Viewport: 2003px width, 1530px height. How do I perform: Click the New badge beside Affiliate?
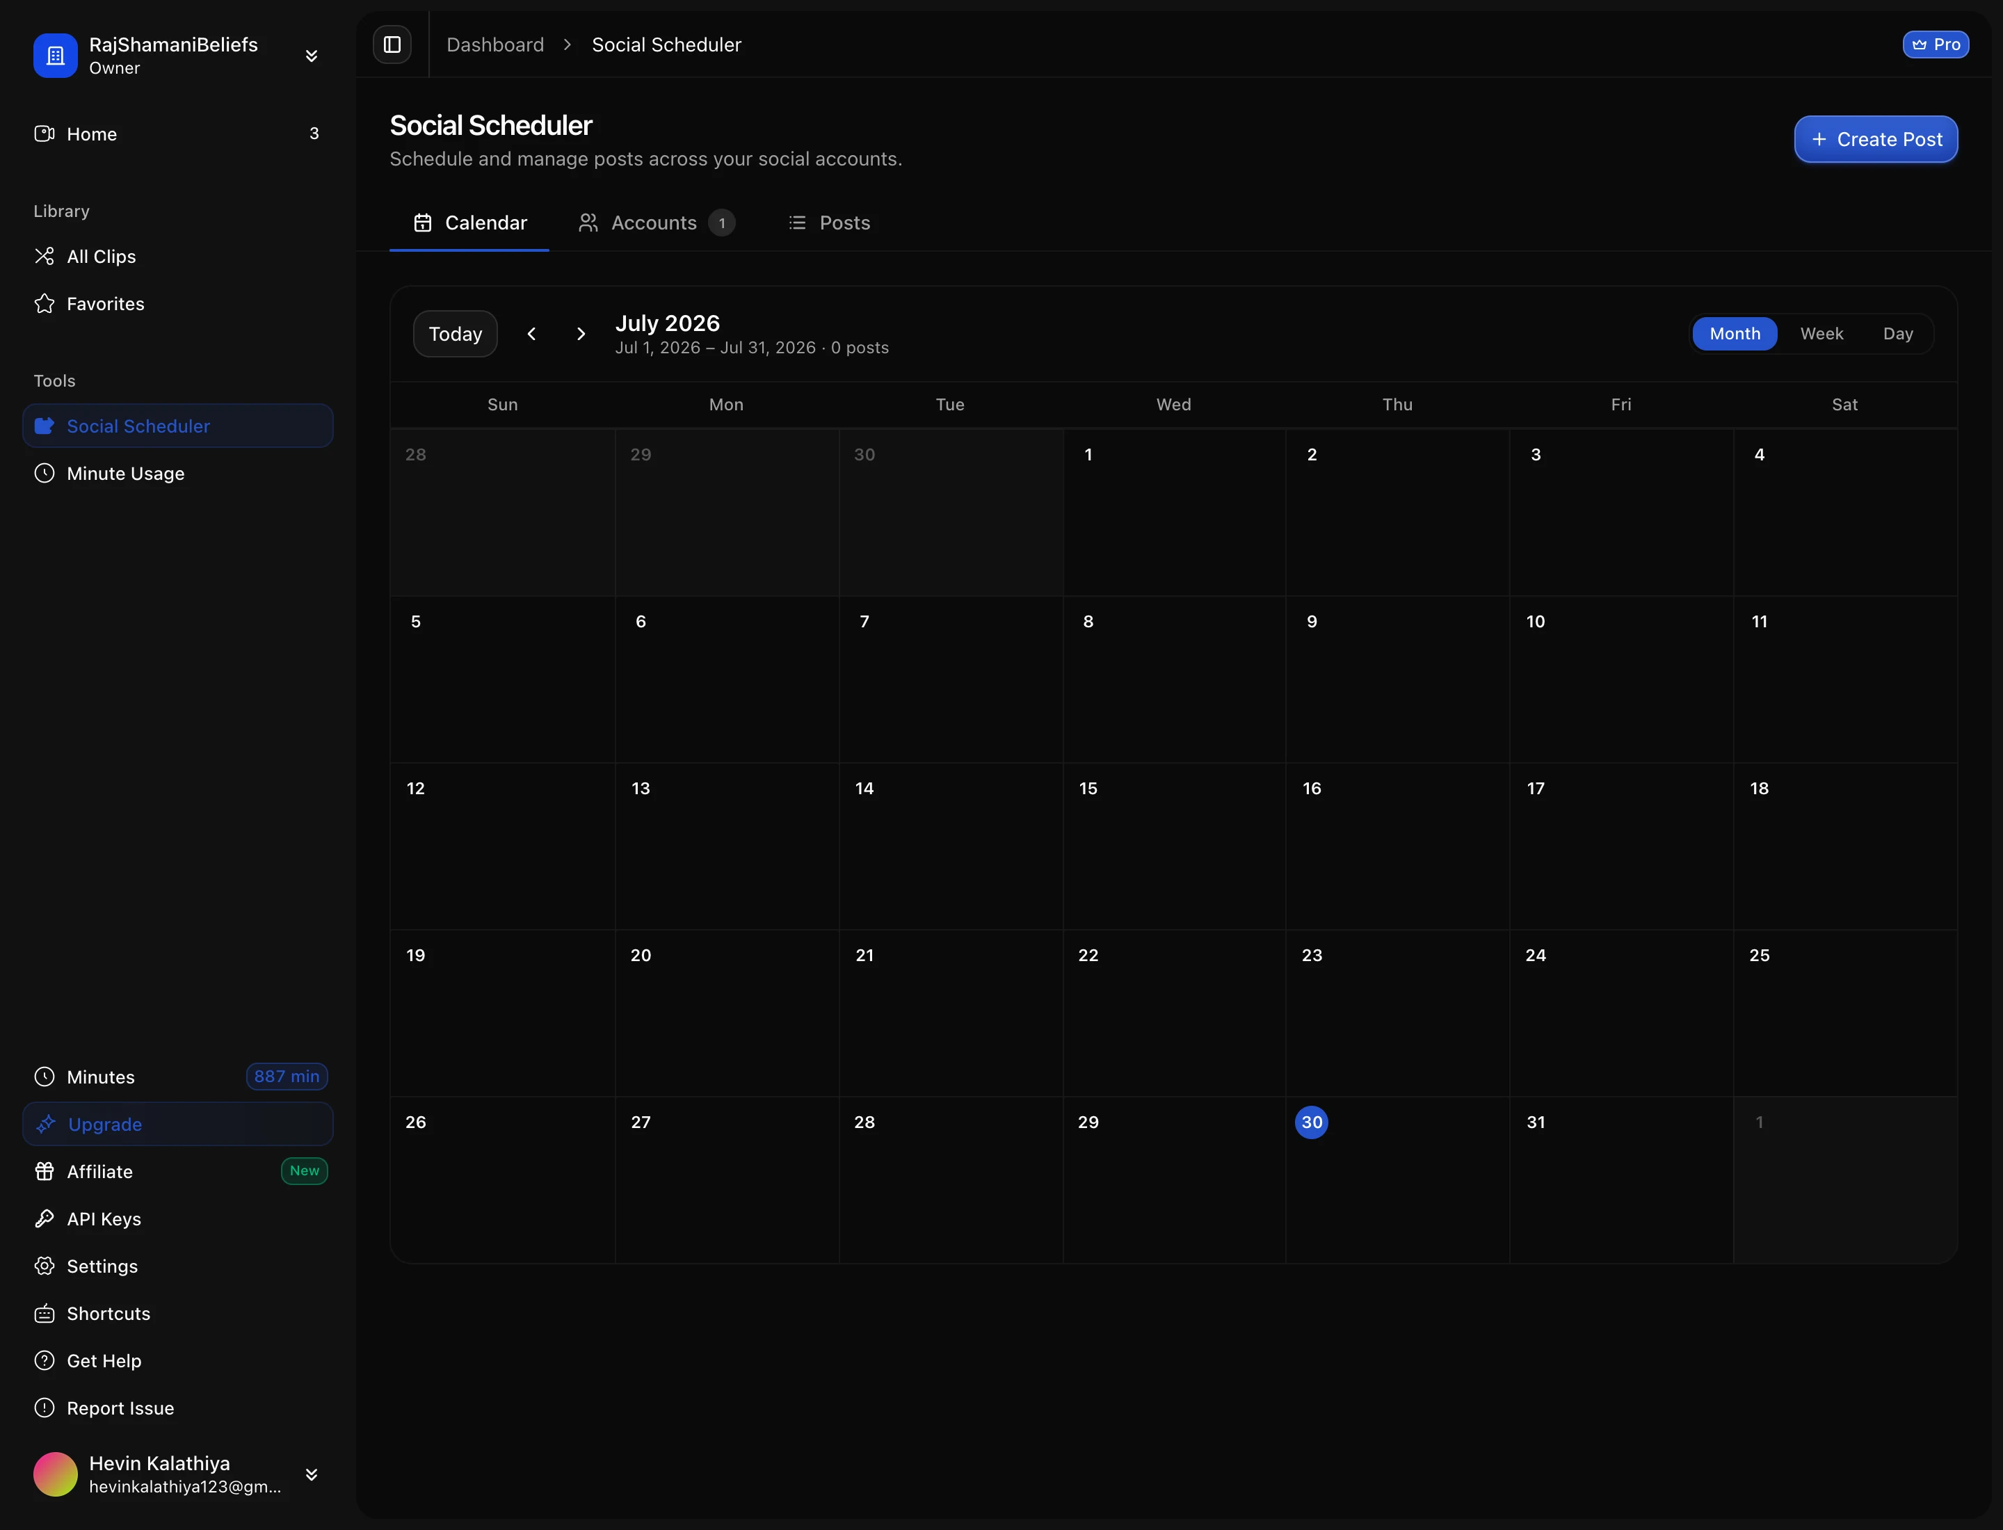(x=304, y=1171)
